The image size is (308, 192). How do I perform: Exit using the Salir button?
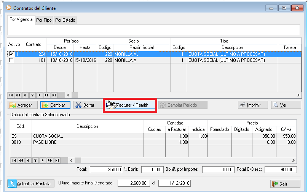pyautogui.click(x=285, y=184)
